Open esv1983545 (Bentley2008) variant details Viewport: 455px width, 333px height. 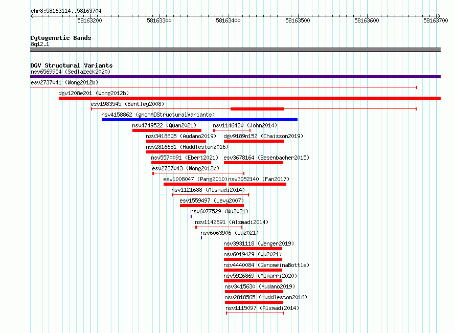[127, 104]
